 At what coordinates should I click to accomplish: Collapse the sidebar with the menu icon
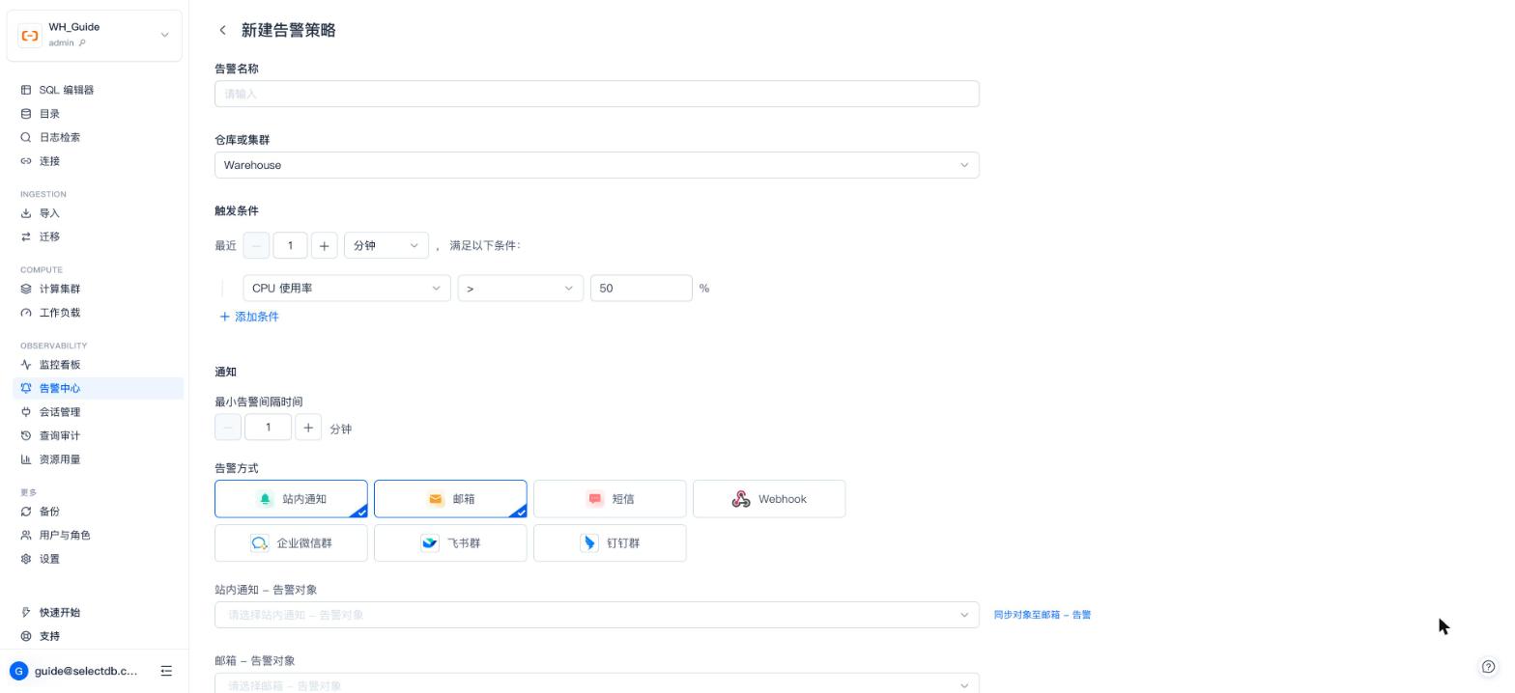click(x=166, y=671)
